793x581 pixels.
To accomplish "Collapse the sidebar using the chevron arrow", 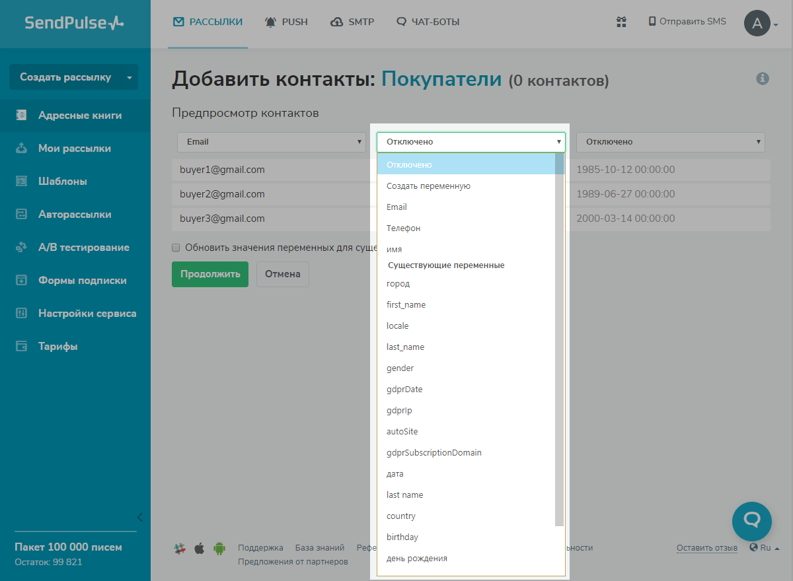I will (139, 517).
